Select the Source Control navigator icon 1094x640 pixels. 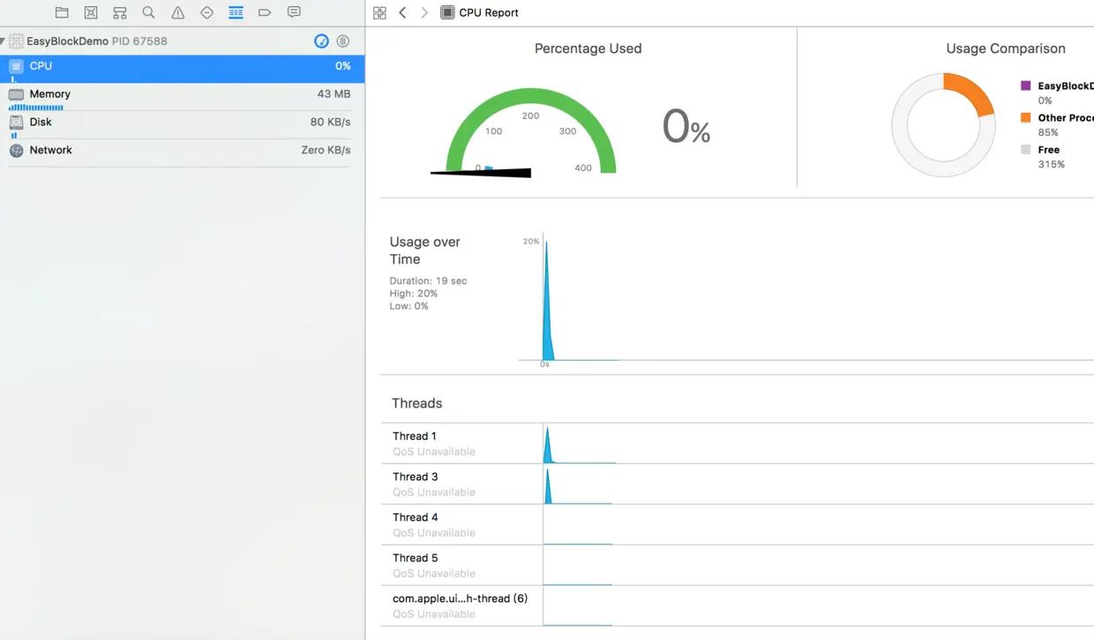[x=91, y=12]
